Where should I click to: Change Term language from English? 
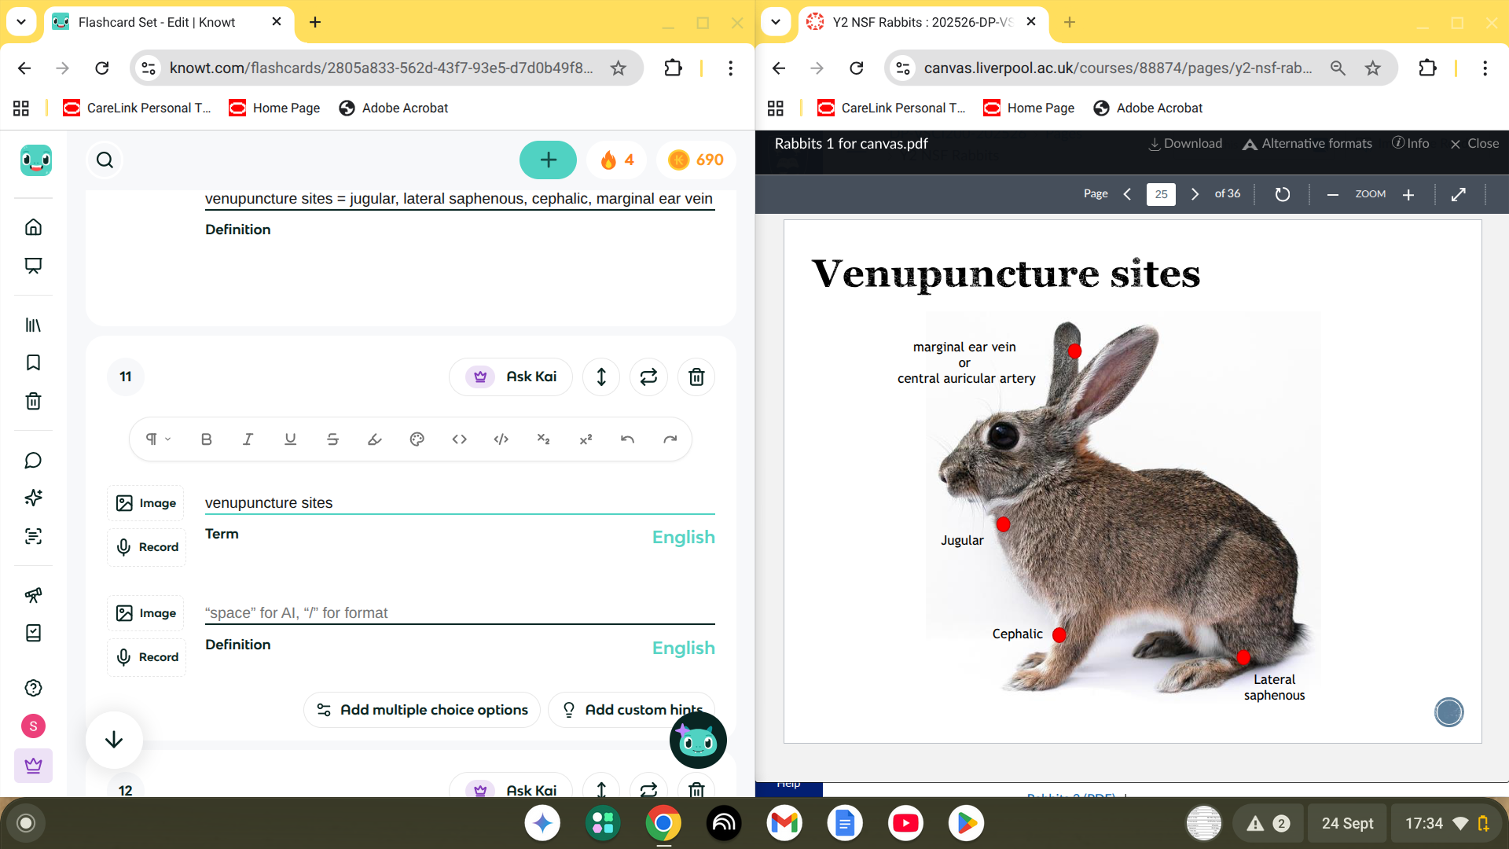[x=683, y=538]
